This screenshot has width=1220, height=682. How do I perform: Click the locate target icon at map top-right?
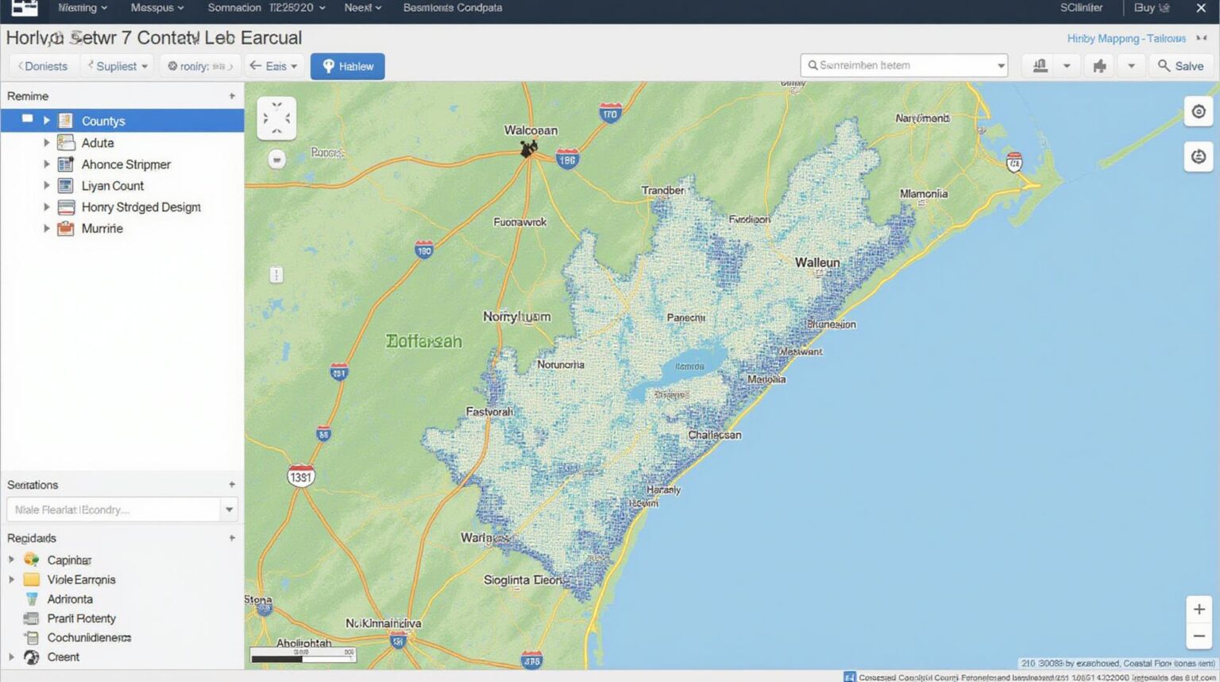1198,112
